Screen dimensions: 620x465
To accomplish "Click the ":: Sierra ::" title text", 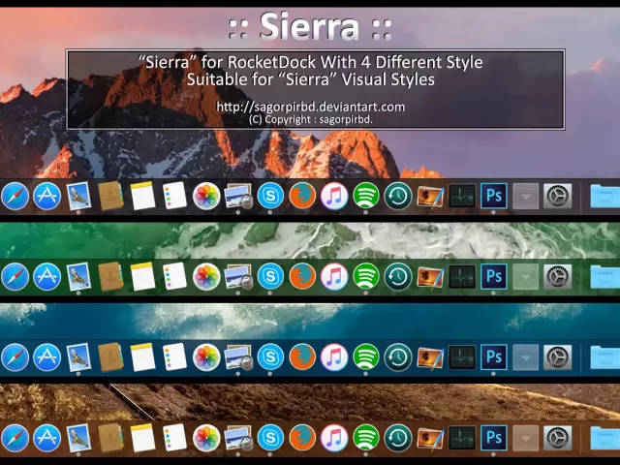I will click(x=310, y=26).
